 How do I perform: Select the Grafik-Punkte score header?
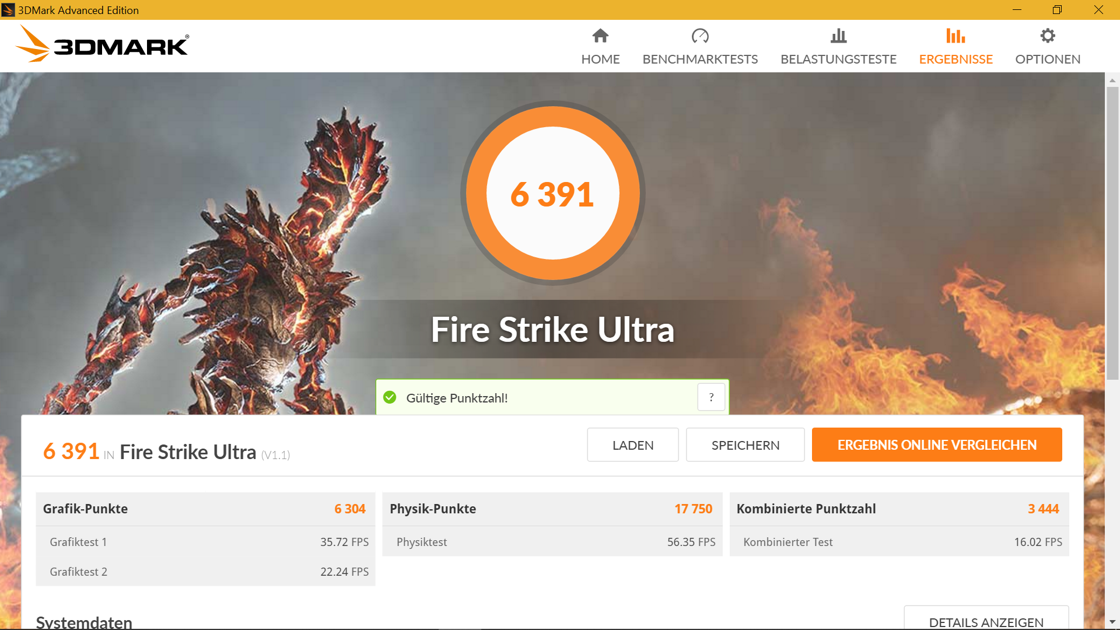[85, 508]
